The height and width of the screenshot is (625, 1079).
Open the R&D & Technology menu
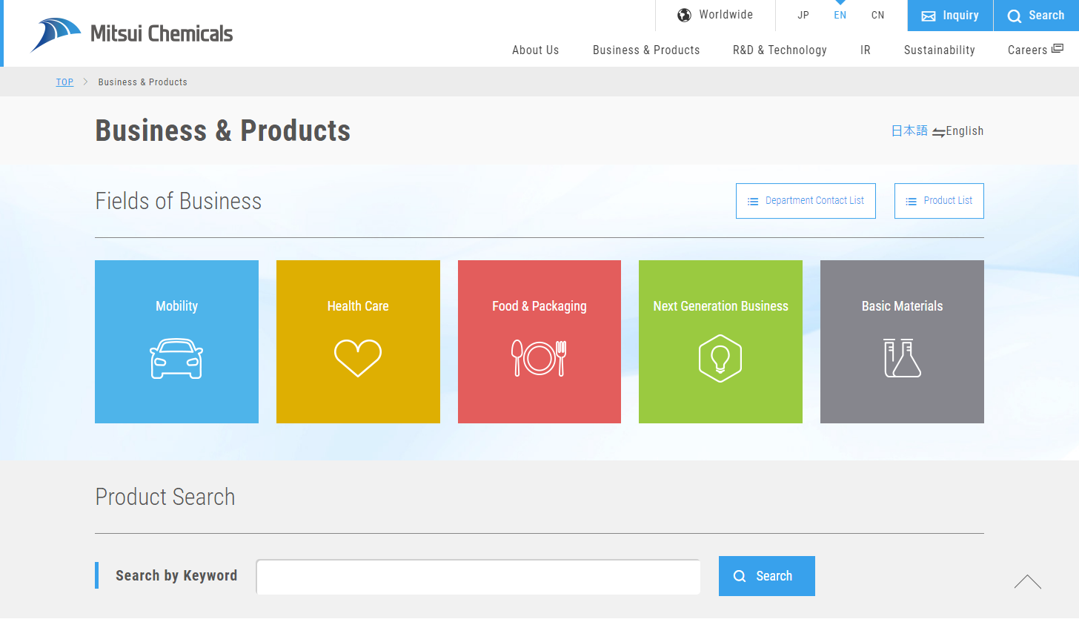(780, 50)
